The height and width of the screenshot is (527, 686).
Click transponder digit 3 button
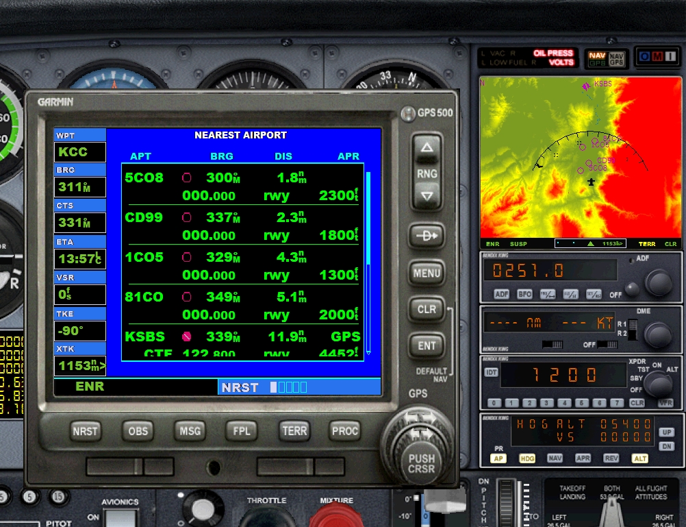tap(546, 403)
